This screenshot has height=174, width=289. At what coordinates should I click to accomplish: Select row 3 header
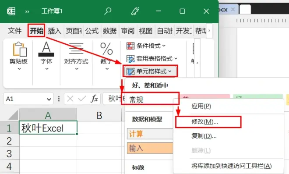[9, 153]
